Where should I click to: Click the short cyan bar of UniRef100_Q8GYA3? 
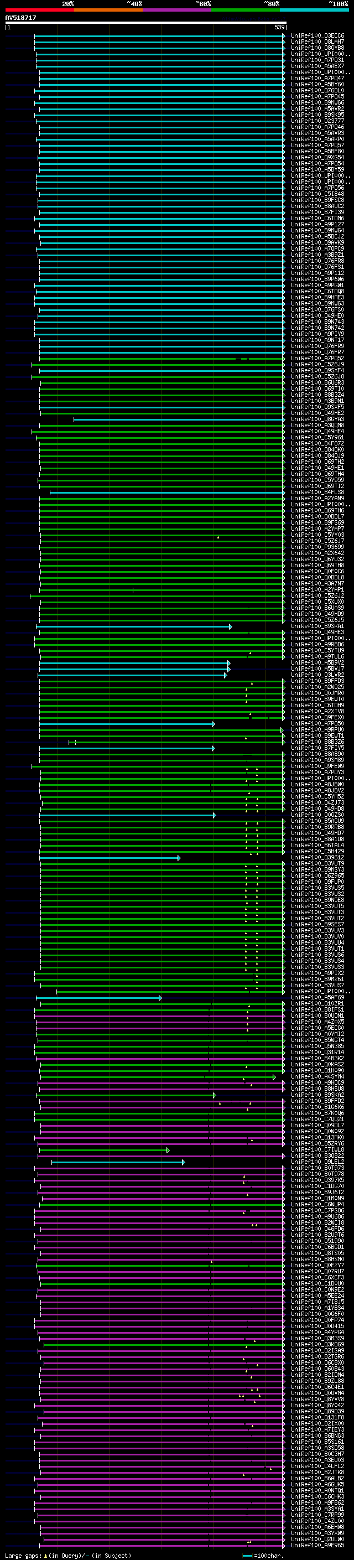(x=179, y=419)
